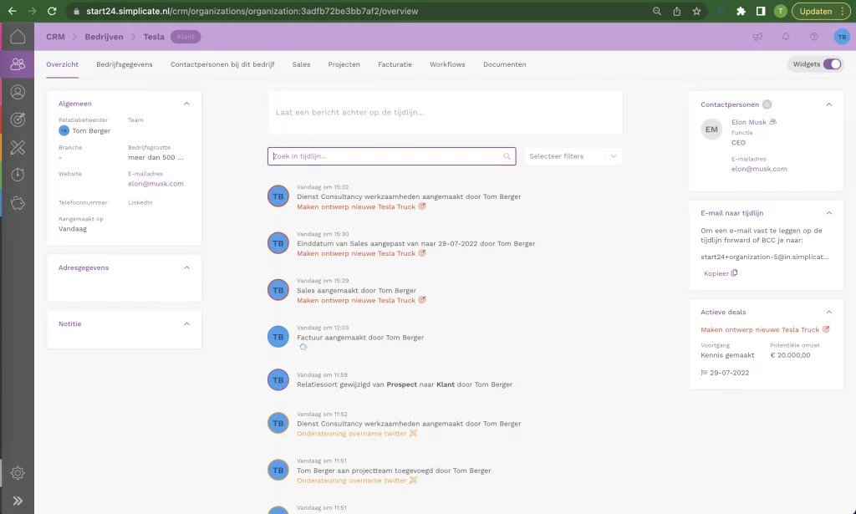Collapse the Actieve deals panel
This screenshot has width=856, height=514.
(x=828, y=312)
